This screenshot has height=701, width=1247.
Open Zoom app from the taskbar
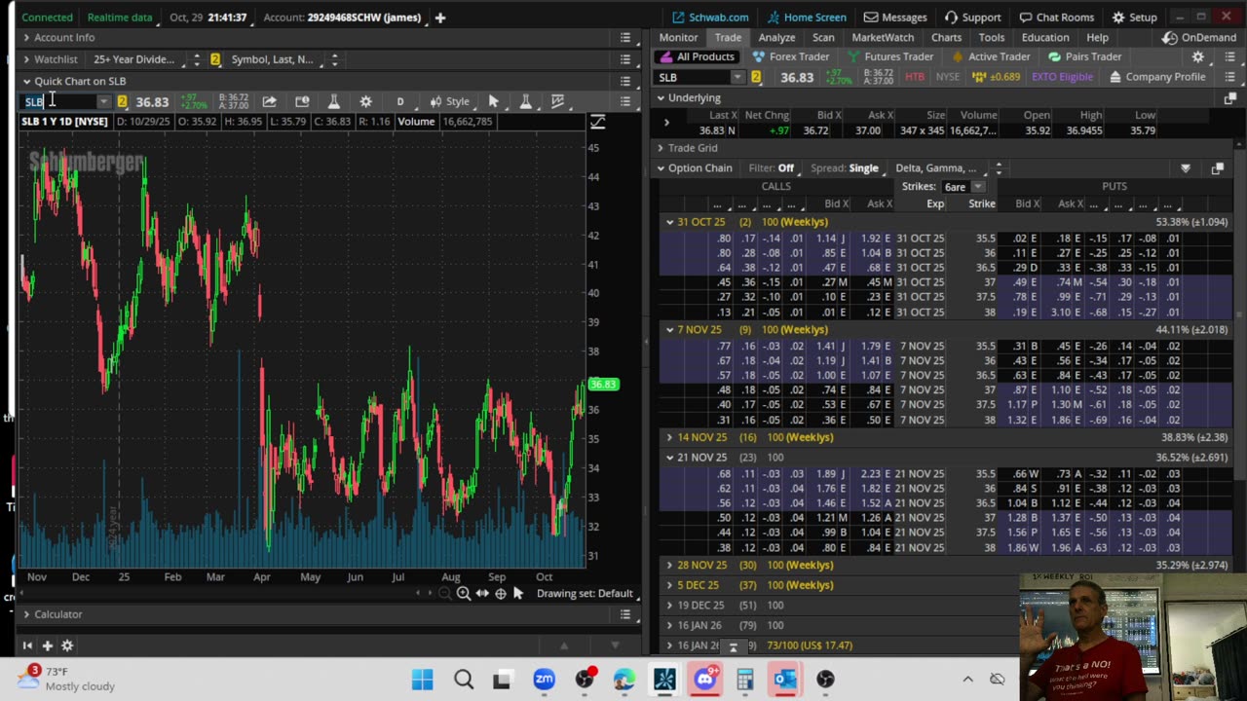click(544, 680)
